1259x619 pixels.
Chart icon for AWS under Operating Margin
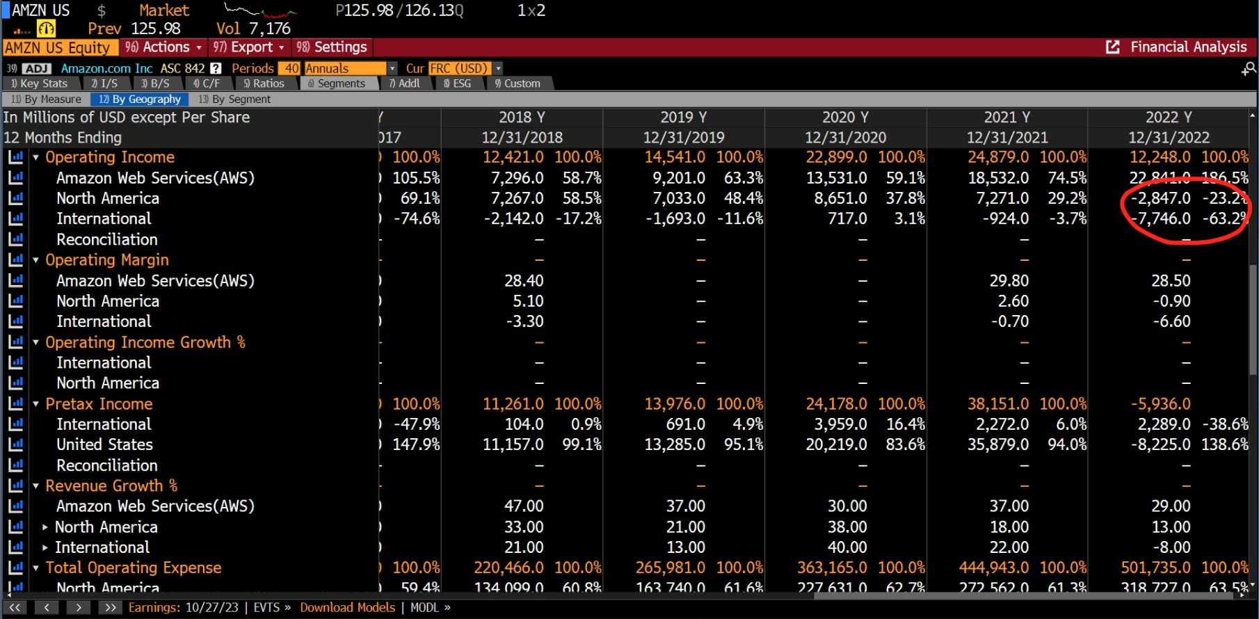coord(15,281)
